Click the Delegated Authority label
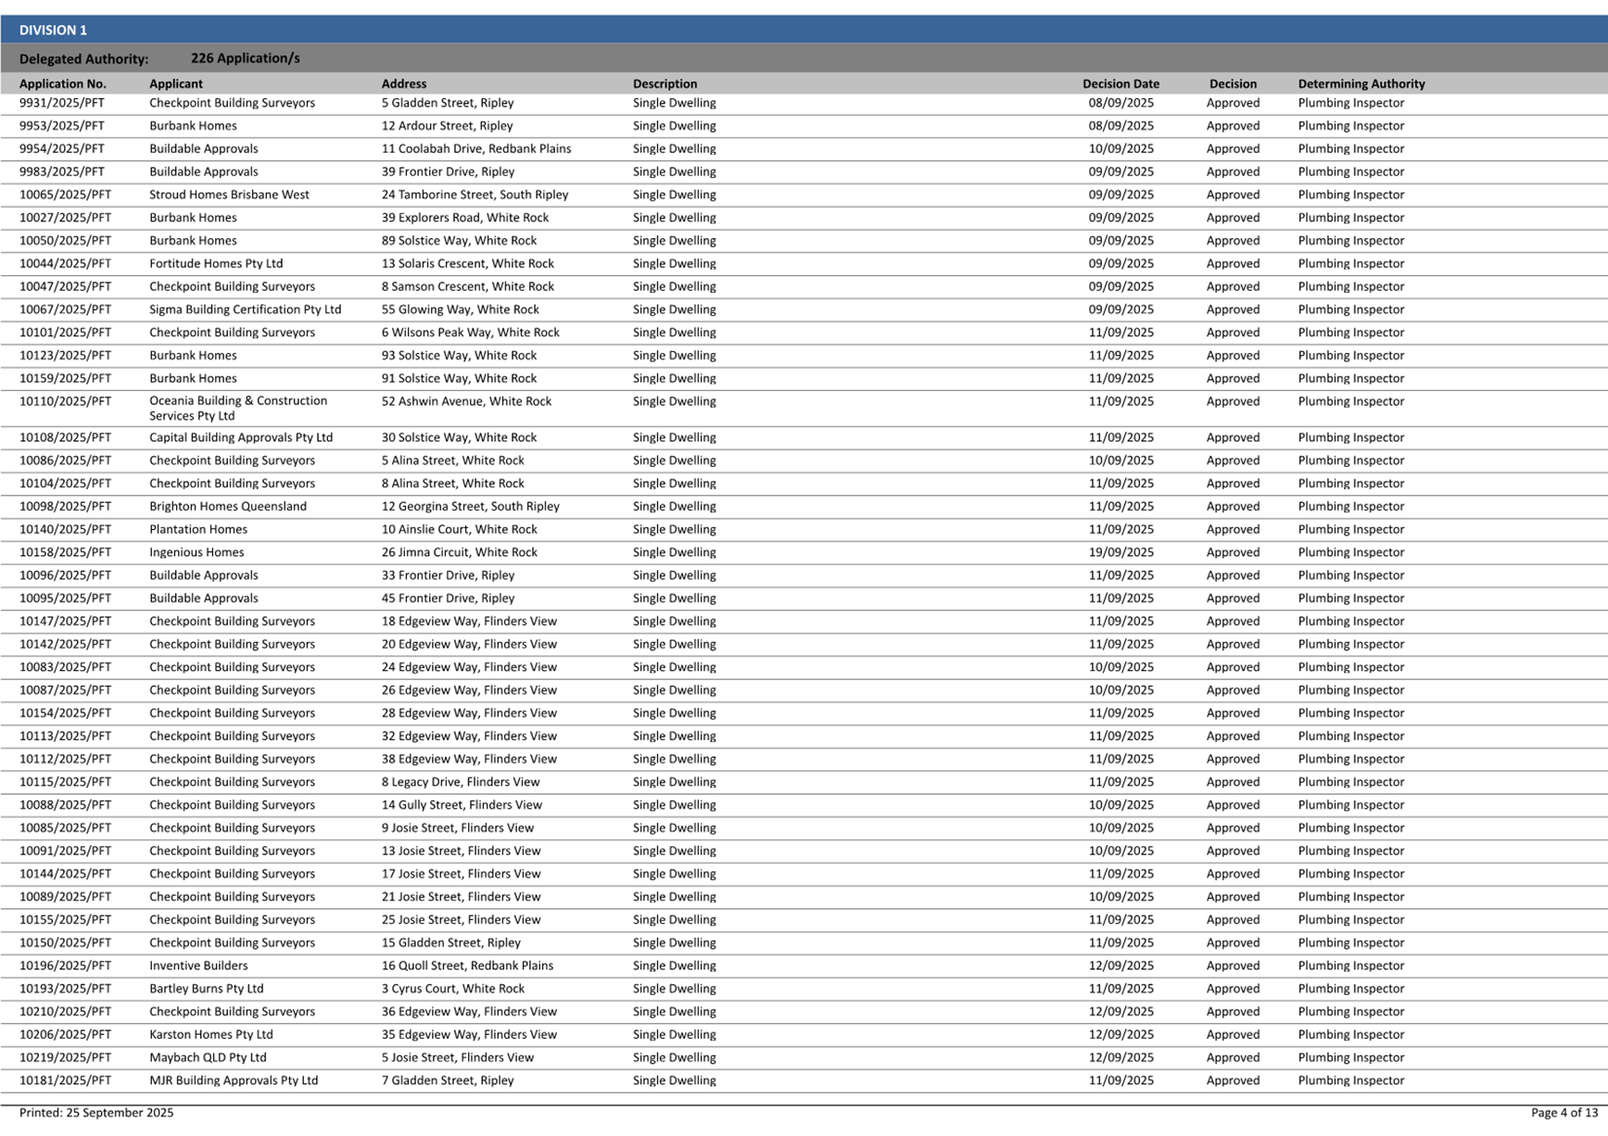1608x1136 pixels. coord(83,59)
